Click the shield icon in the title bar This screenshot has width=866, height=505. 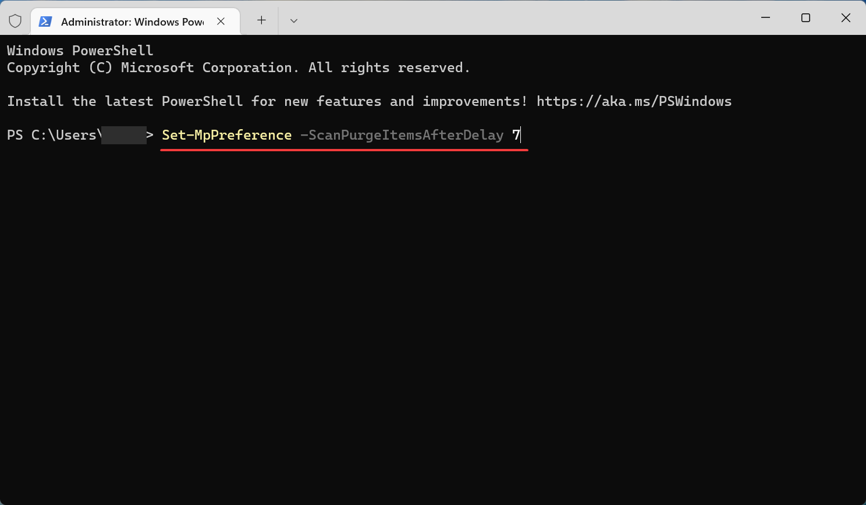[x=15, y=22]
